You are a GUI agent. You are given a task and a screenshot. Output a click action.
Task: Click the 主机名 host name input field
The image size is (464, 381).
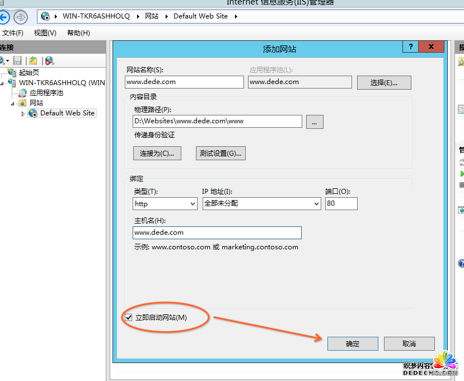click(x=217, y=233)
